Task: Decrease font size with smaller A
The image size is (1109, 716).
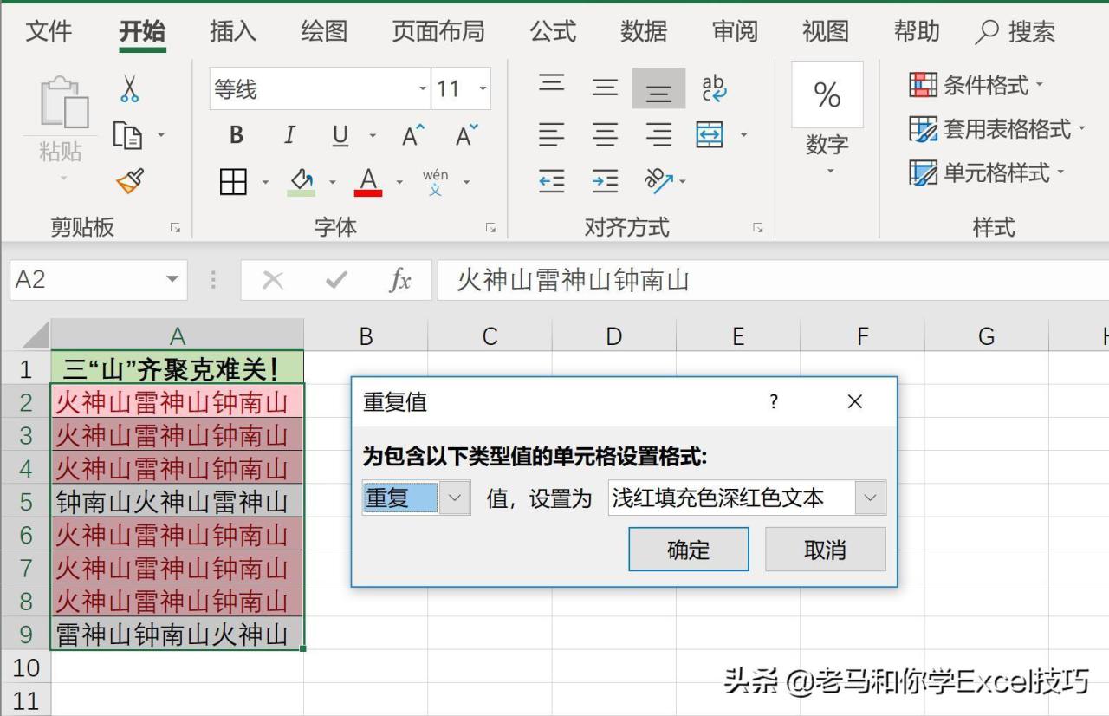Action: 467,136
